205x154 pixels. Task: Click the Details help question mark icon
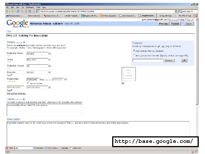tap(24, 42)
